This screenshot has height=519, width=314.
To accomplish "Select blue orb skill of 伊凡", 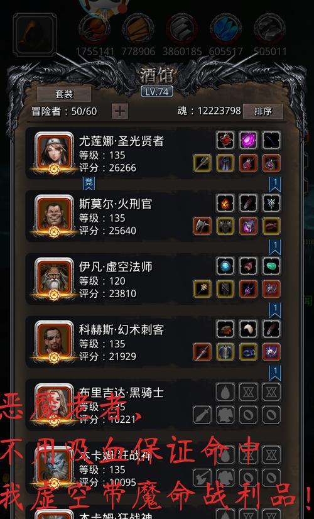I will point(225,266).
